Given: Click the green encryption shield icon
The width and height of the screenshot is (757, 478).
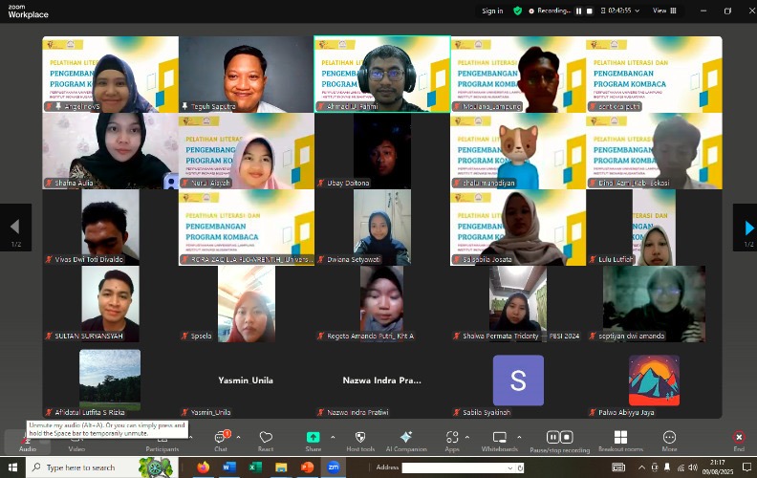Looking at the screenshot, I should [x=518, y=11].
